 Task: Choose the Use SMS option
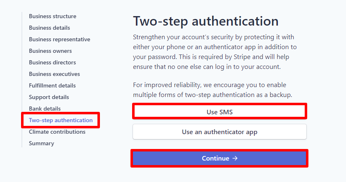[219, 112]
